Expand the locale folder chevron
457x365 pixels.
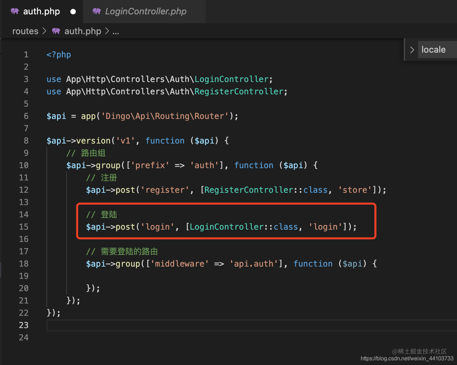pos(412,50)
